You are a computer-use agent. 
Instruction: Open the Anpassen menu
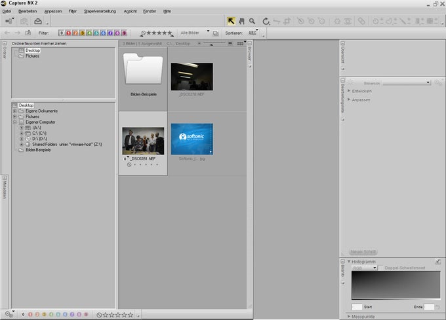[x=53, y=11]
